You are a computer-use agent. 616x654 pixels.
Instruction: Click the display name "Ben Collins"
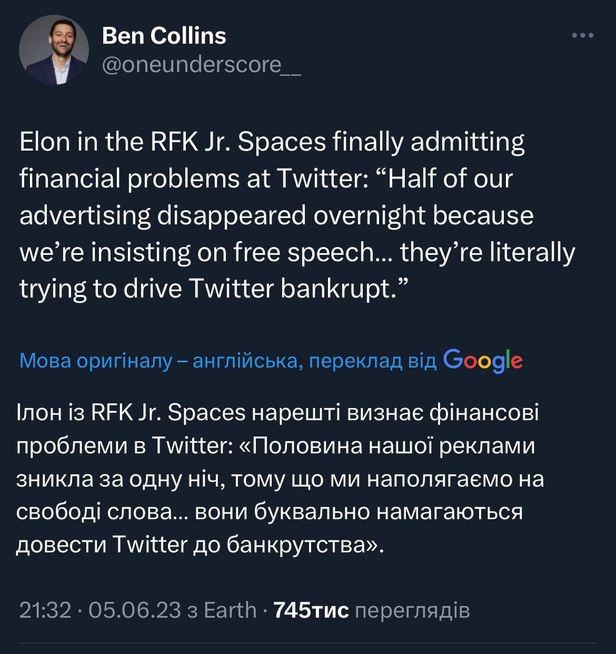click(164, 36)
